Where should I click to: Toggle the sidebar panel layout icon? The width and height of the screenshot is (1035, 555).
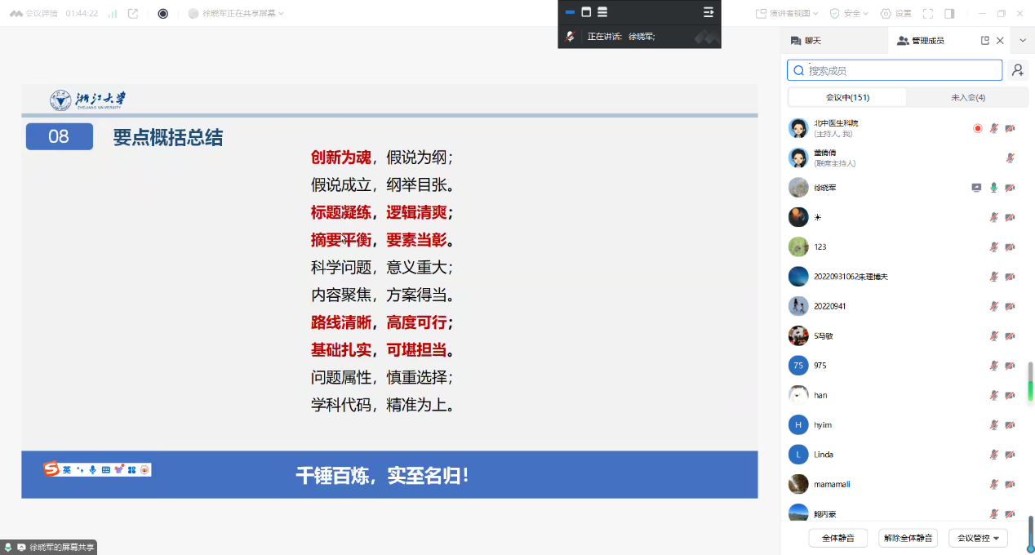pos(949,13)
